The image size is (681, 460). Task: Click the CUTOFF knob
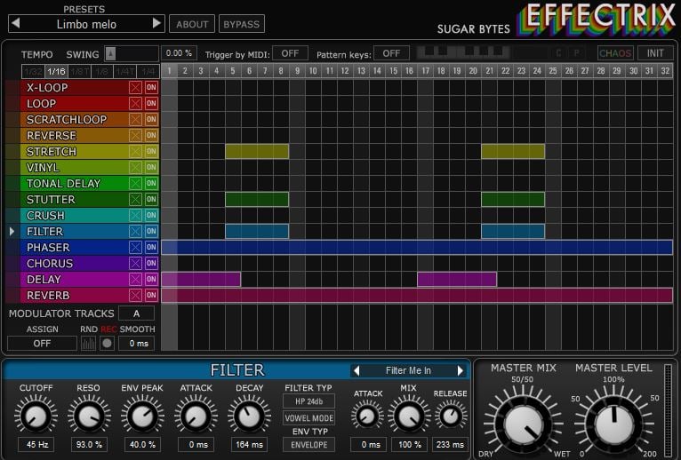[x=36, y=416]
